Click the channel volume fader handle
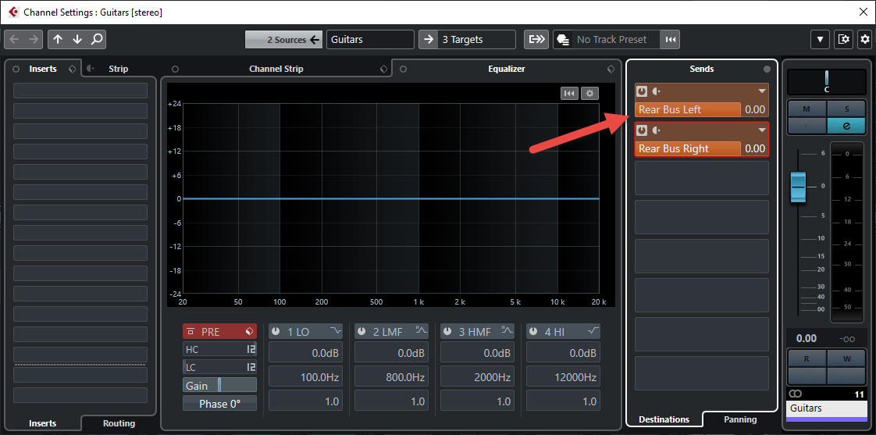Screen dimensions: 876x435 [799, 187]
